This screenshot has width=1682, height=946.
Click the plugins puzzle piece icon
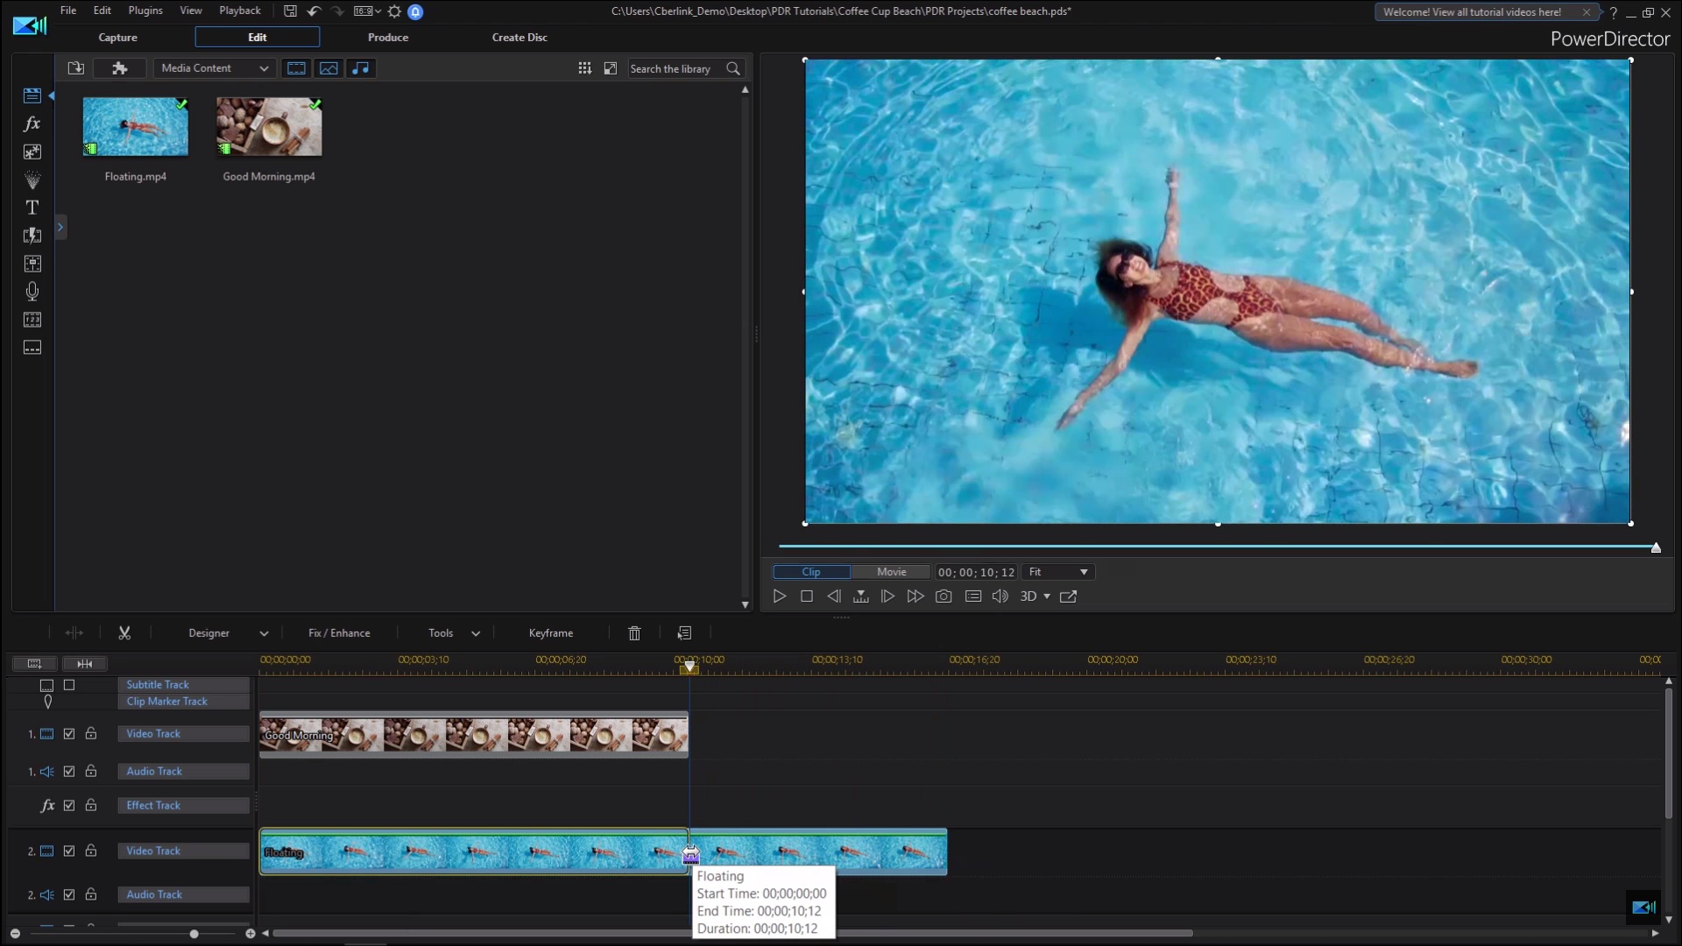coord(120,68)
